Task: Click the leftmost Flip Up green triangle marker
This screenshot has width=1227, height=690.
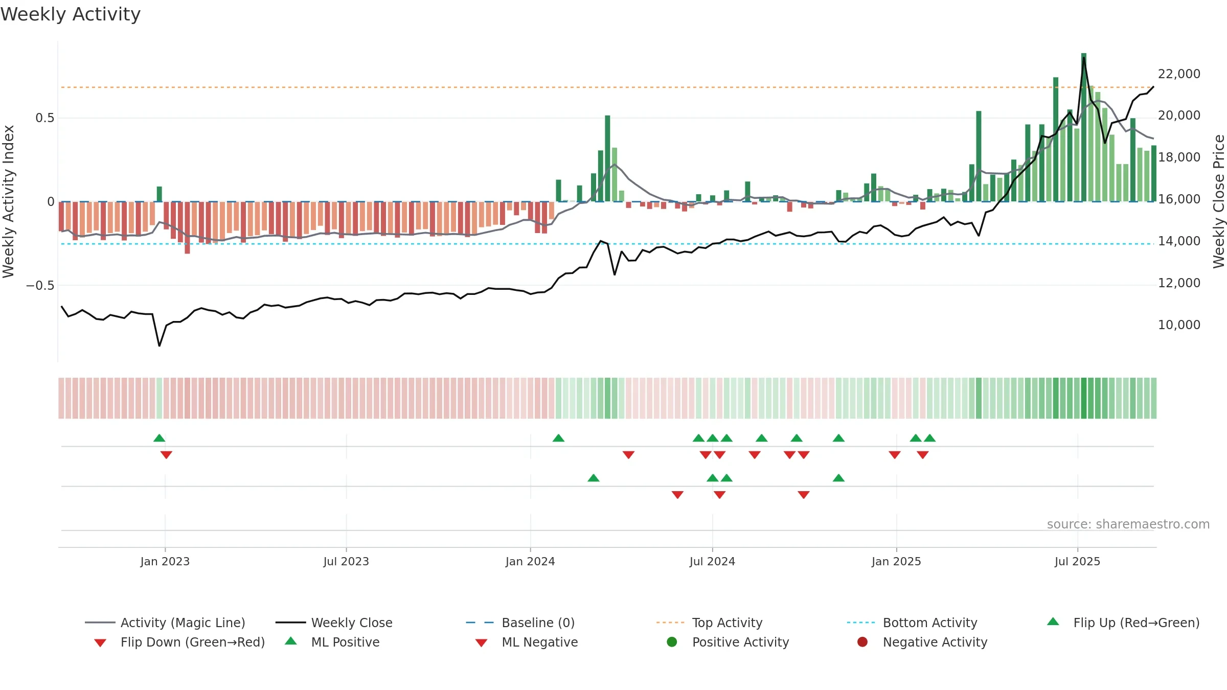Action: (x=160, y=438)
